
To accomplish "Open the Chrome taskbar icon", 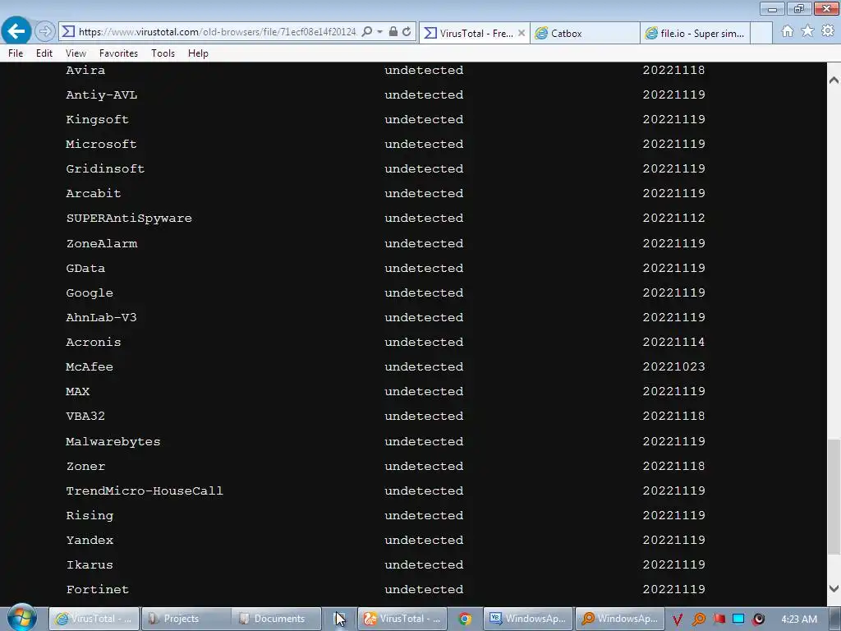I will [465, 619].
